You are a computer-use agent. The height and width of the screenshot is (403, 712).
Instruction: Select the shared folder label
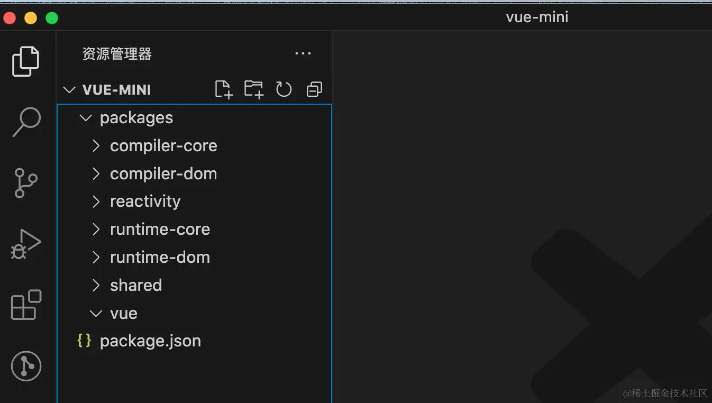tap(136, 286)
